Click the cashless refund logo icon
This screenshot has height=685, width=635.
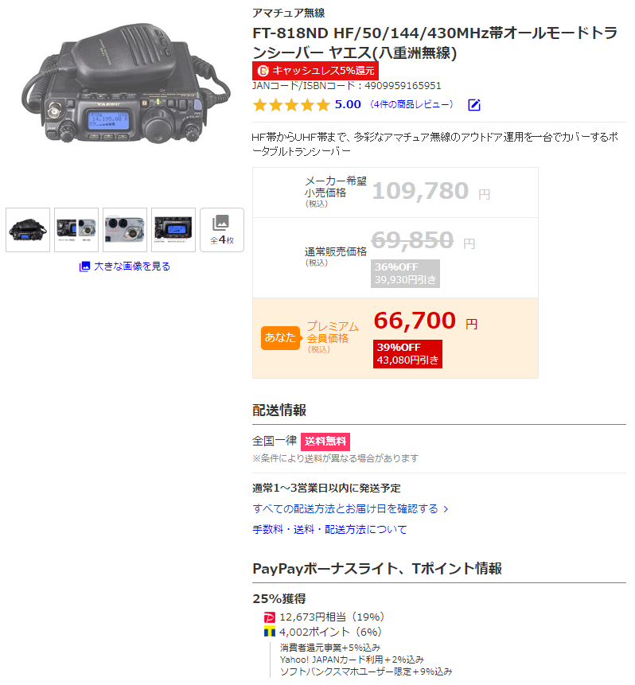click(x=263, y=70)
